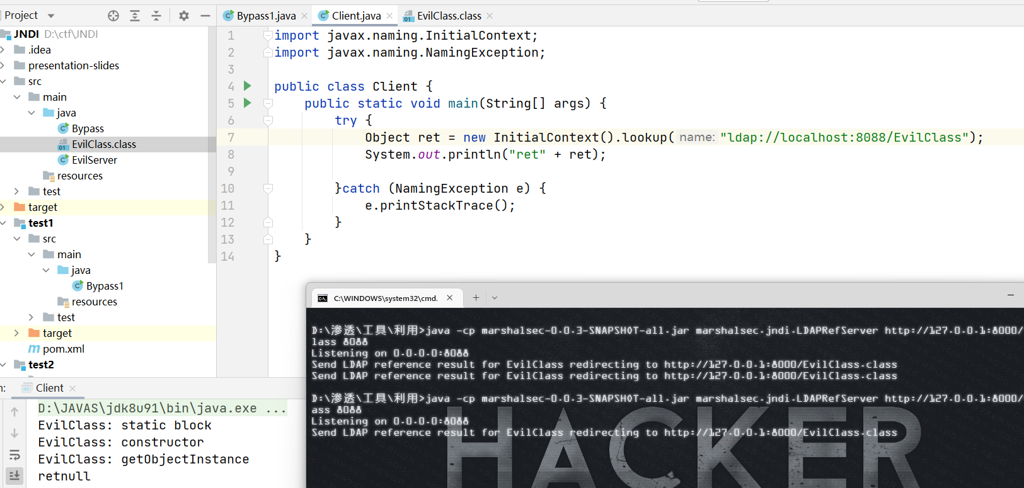Collapse the main folder under src
The image size is (1024, 488).
coord(17,97)
